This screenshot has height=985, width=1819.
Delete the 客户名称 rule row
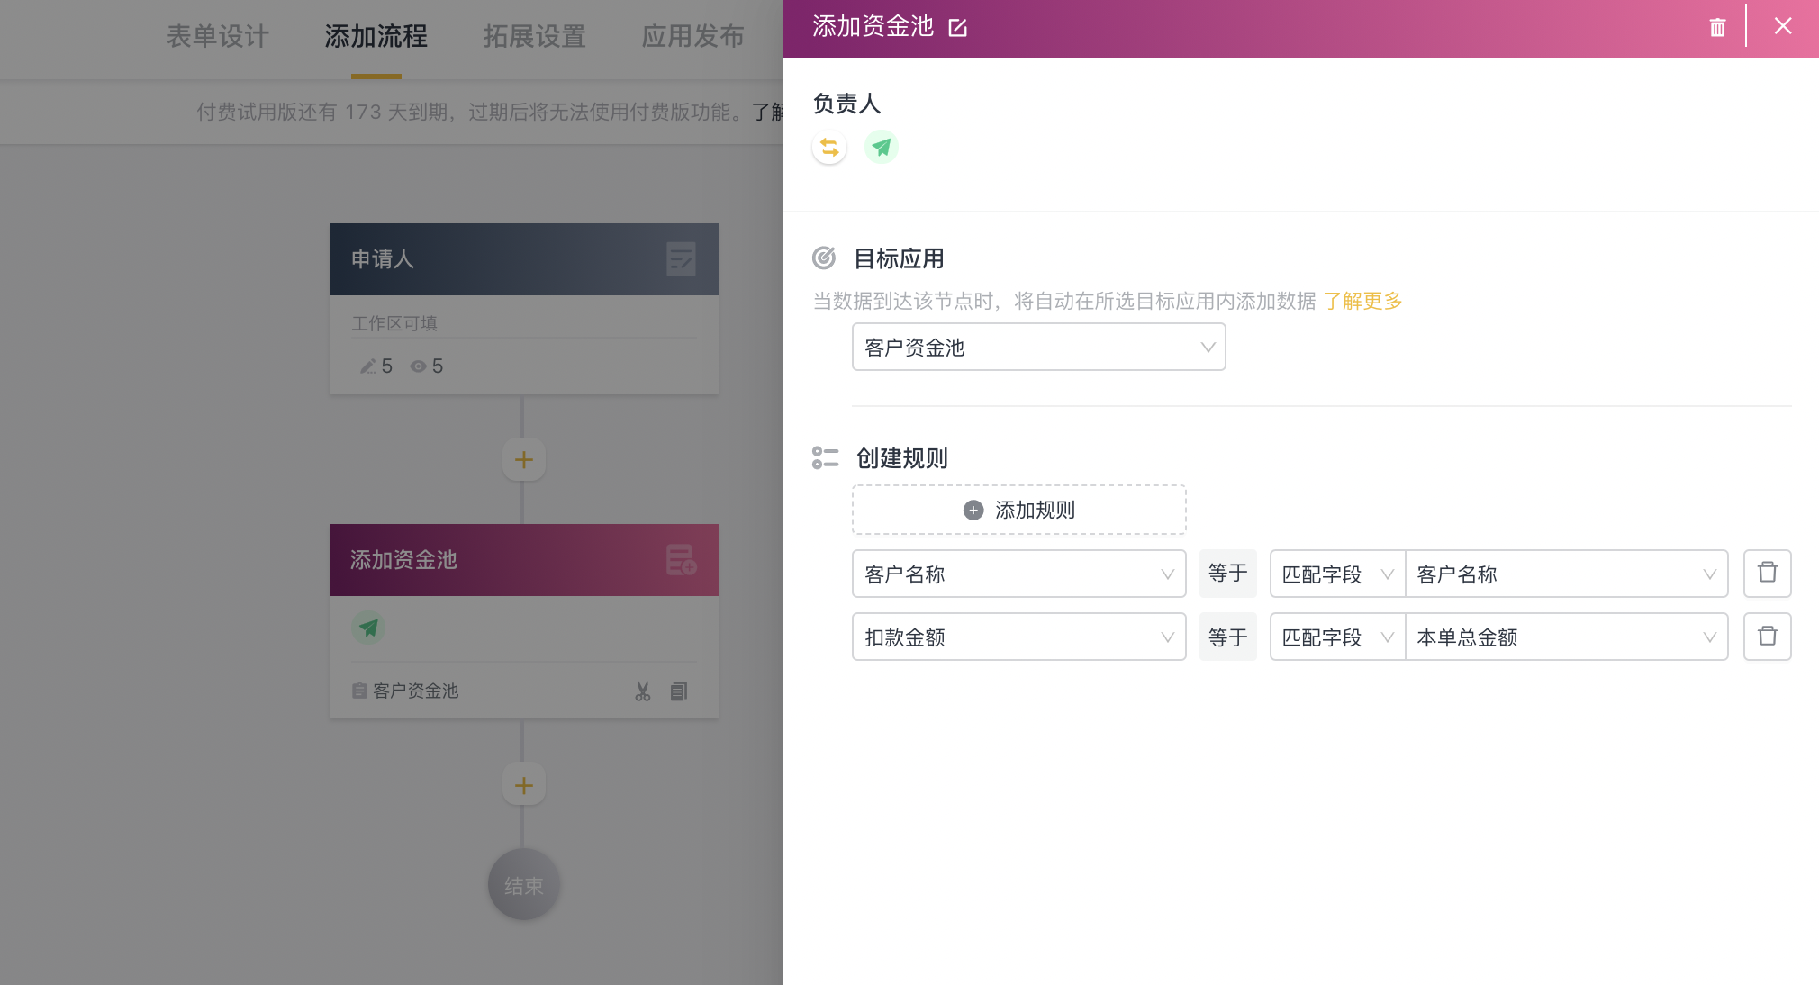click(x=1768, y=574)
